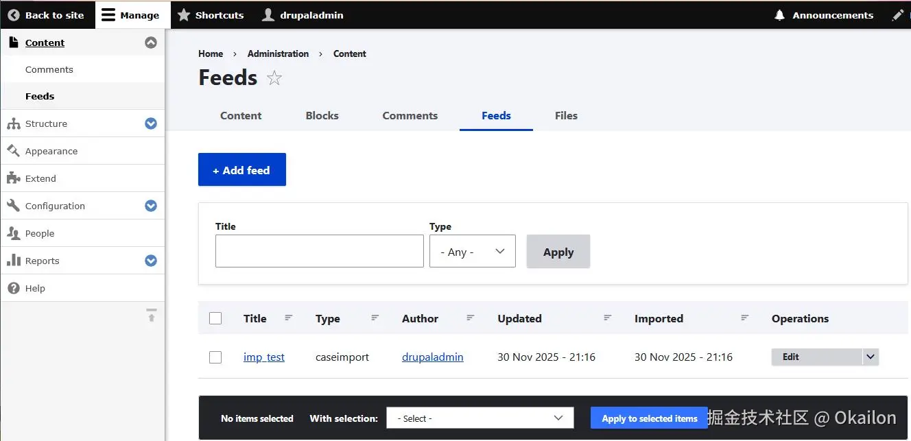Click the Manage hamburger icon
The width and height of the screenshot is (911, 441).
pos(108,15)
